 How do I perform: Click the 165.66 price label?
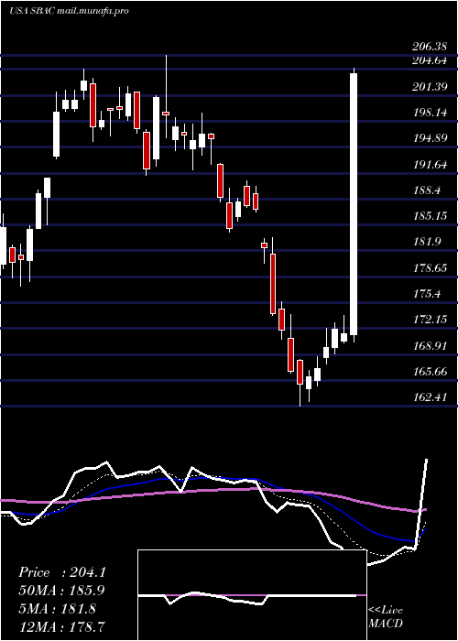point(430,372)
